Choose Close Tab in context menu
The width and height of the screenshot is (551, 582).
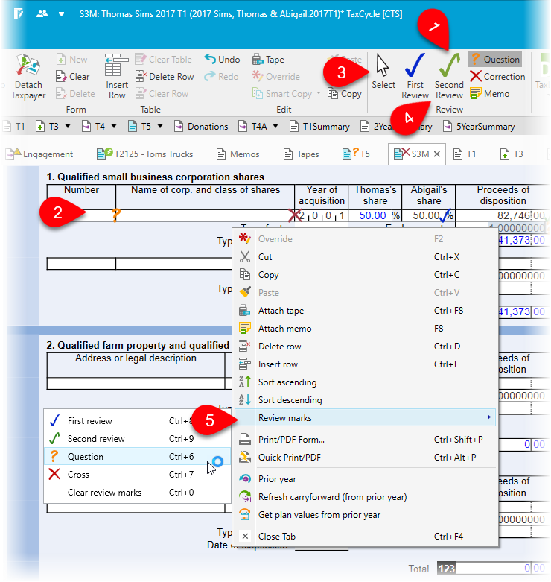pos(366,537)
